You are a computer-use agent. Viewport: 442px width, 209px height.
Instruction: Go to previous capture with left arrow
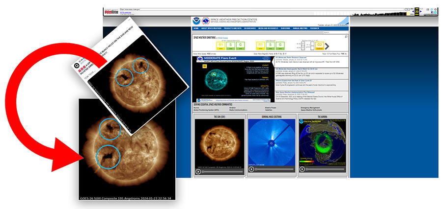tap(413, 12)
